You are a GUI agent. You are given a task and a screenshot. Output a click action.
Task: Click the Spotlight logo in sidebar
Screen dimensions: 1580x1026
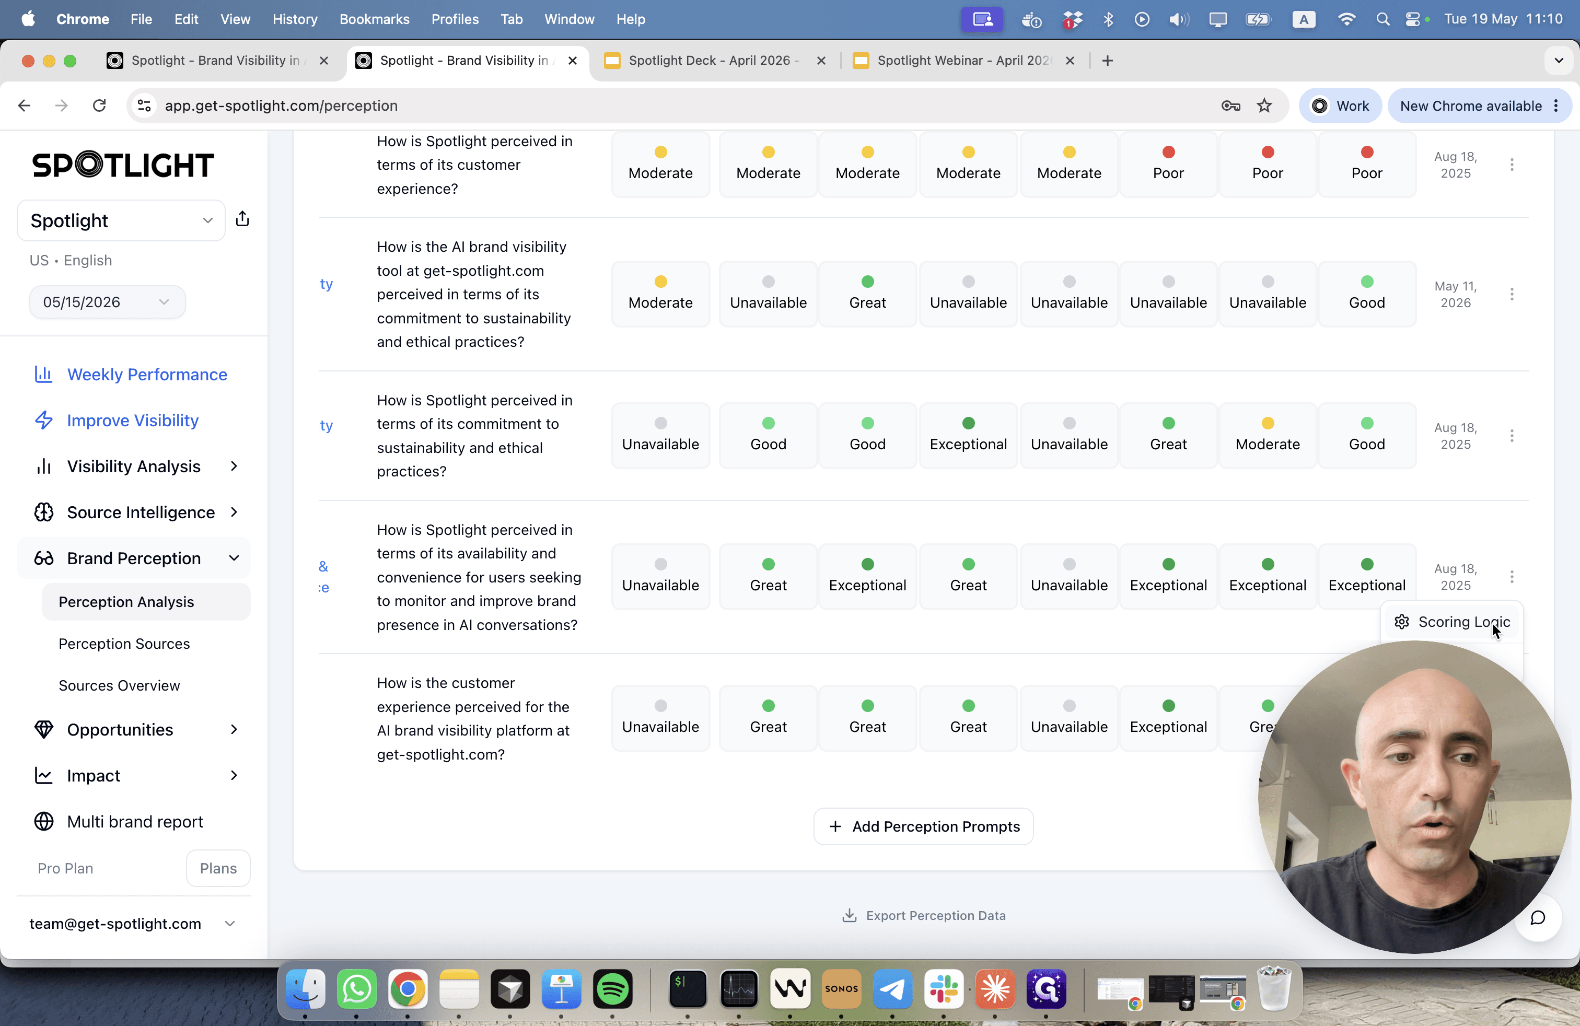(x=123, y=165)
